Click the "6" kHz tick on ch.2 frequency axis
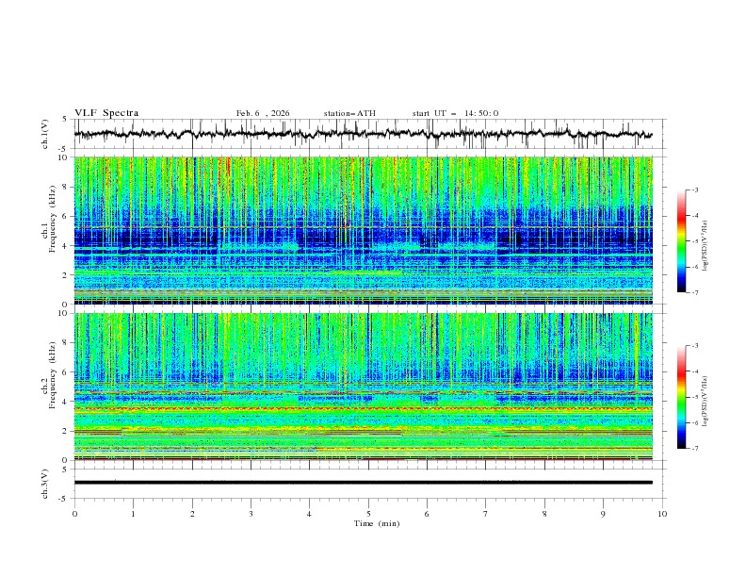746x577 pixels. click(x=67, y=372)
